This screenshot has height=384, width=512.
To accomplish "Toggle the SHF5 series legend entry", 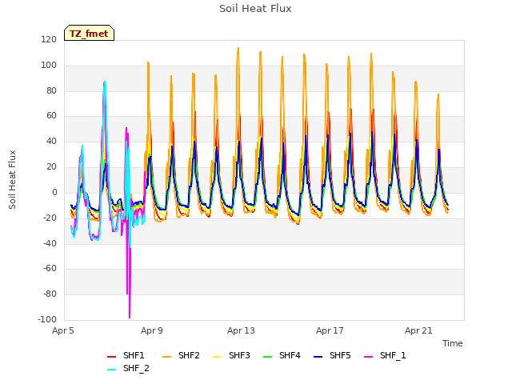I will [332, 355].
